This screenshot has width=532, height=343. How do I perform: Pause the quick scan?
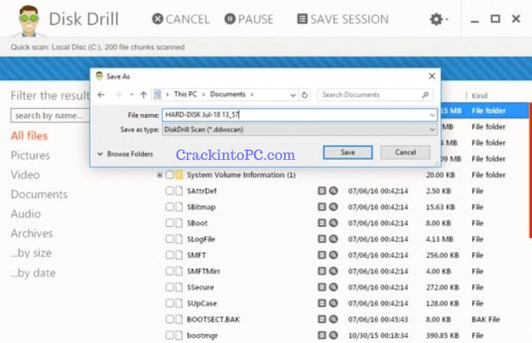[248, 19]
